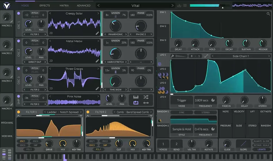Viewport: 273px width, 161px height.
Task: Click the save preset icon
Action: (x=179, y=5)
